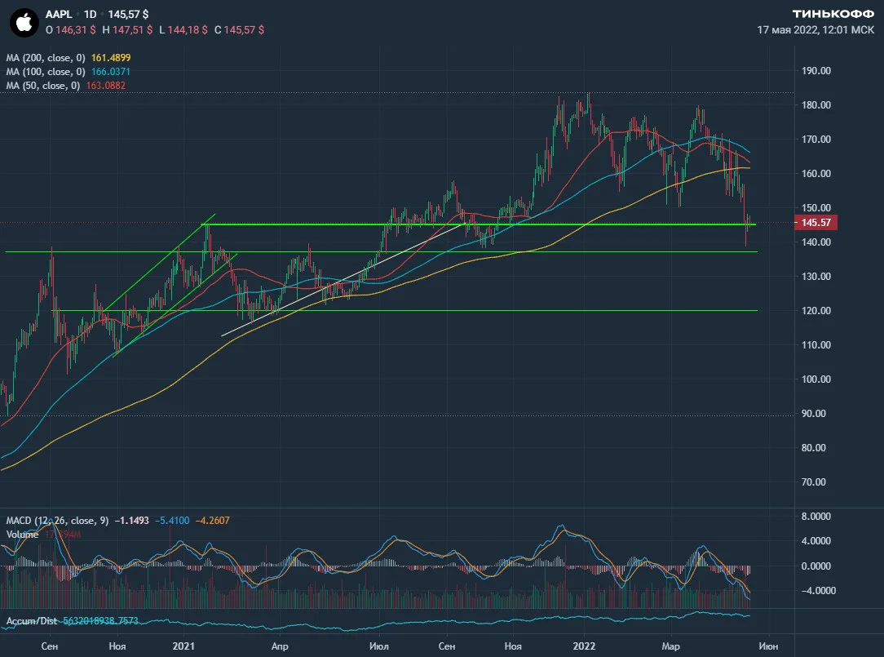The image size is (884, 657).
Task: Select the MA (100, close, 0) legend
Action: coord(46,72)
